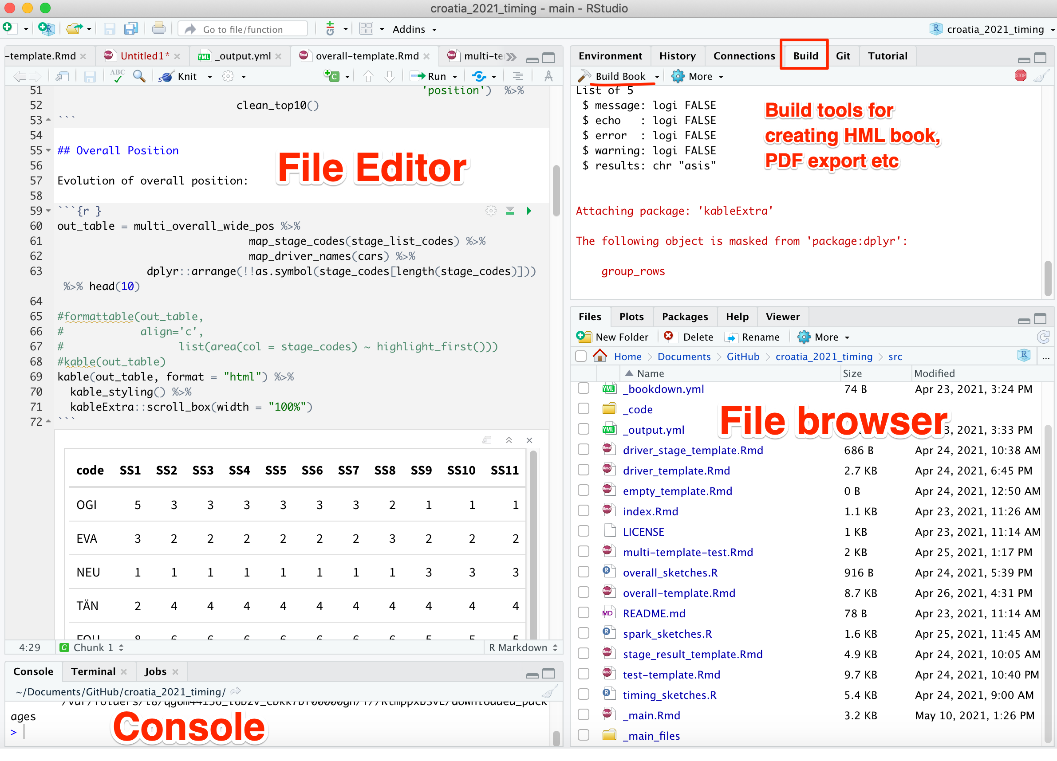Image resolution: width=1057 pixels, height=761 pixels.
Task: Click the Rename button in Files pane
Action: (x=752, y=337)
